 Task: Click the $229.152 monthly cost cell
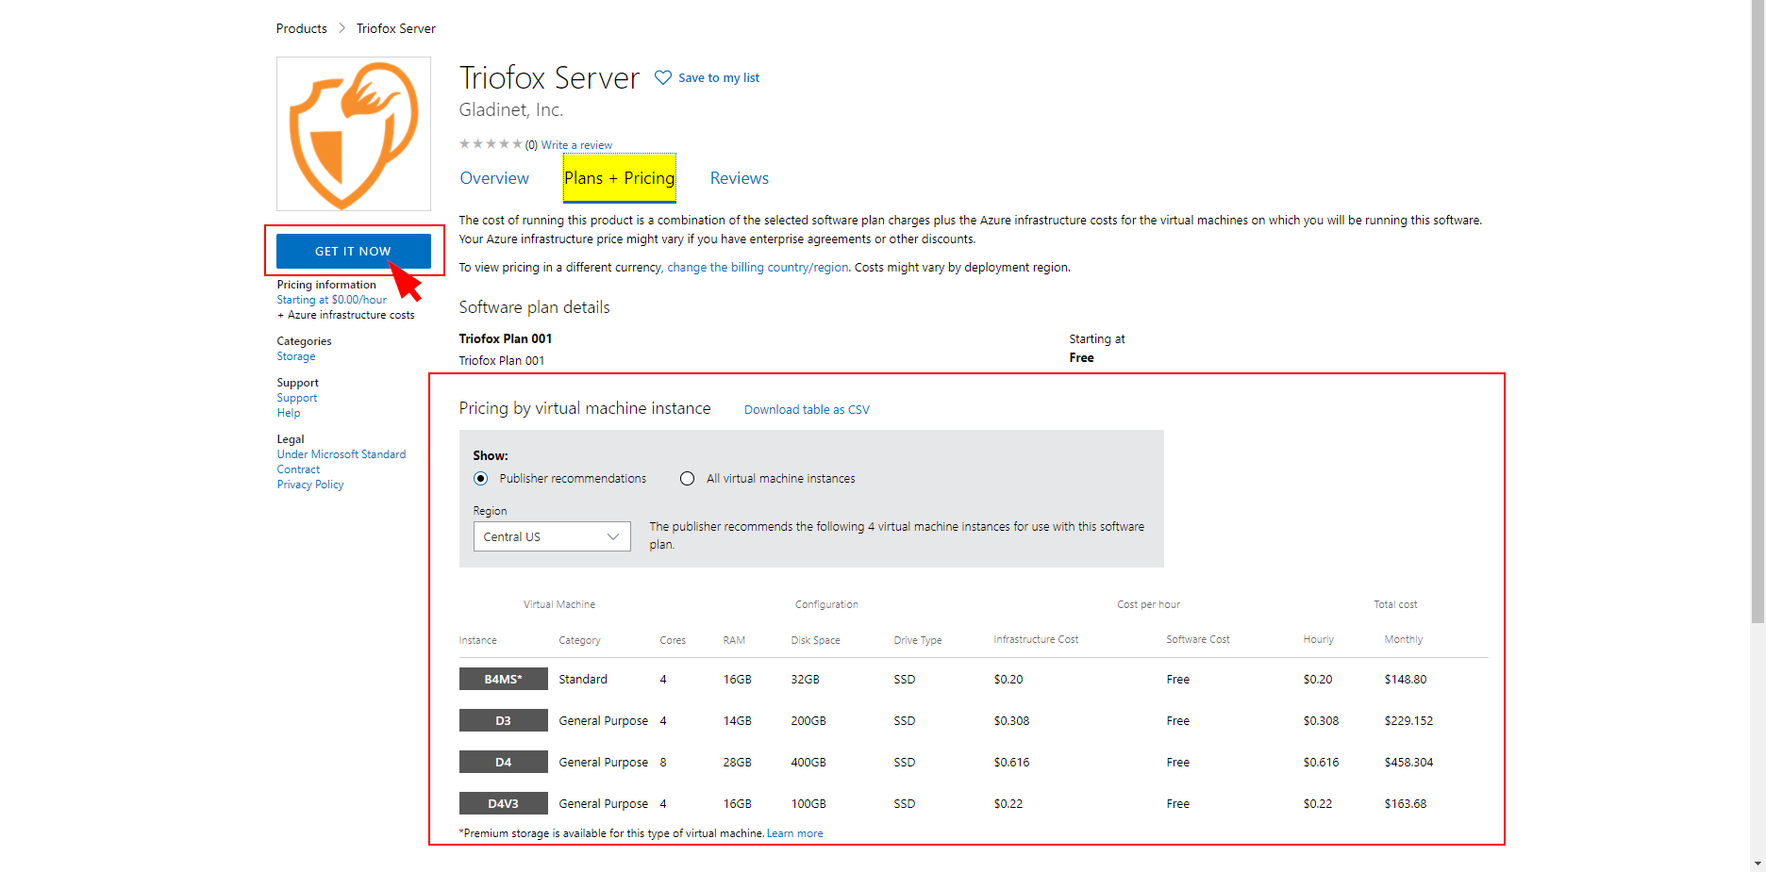coord(1408,721)
